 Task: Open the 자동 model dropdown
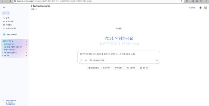(x=34, y=9)
